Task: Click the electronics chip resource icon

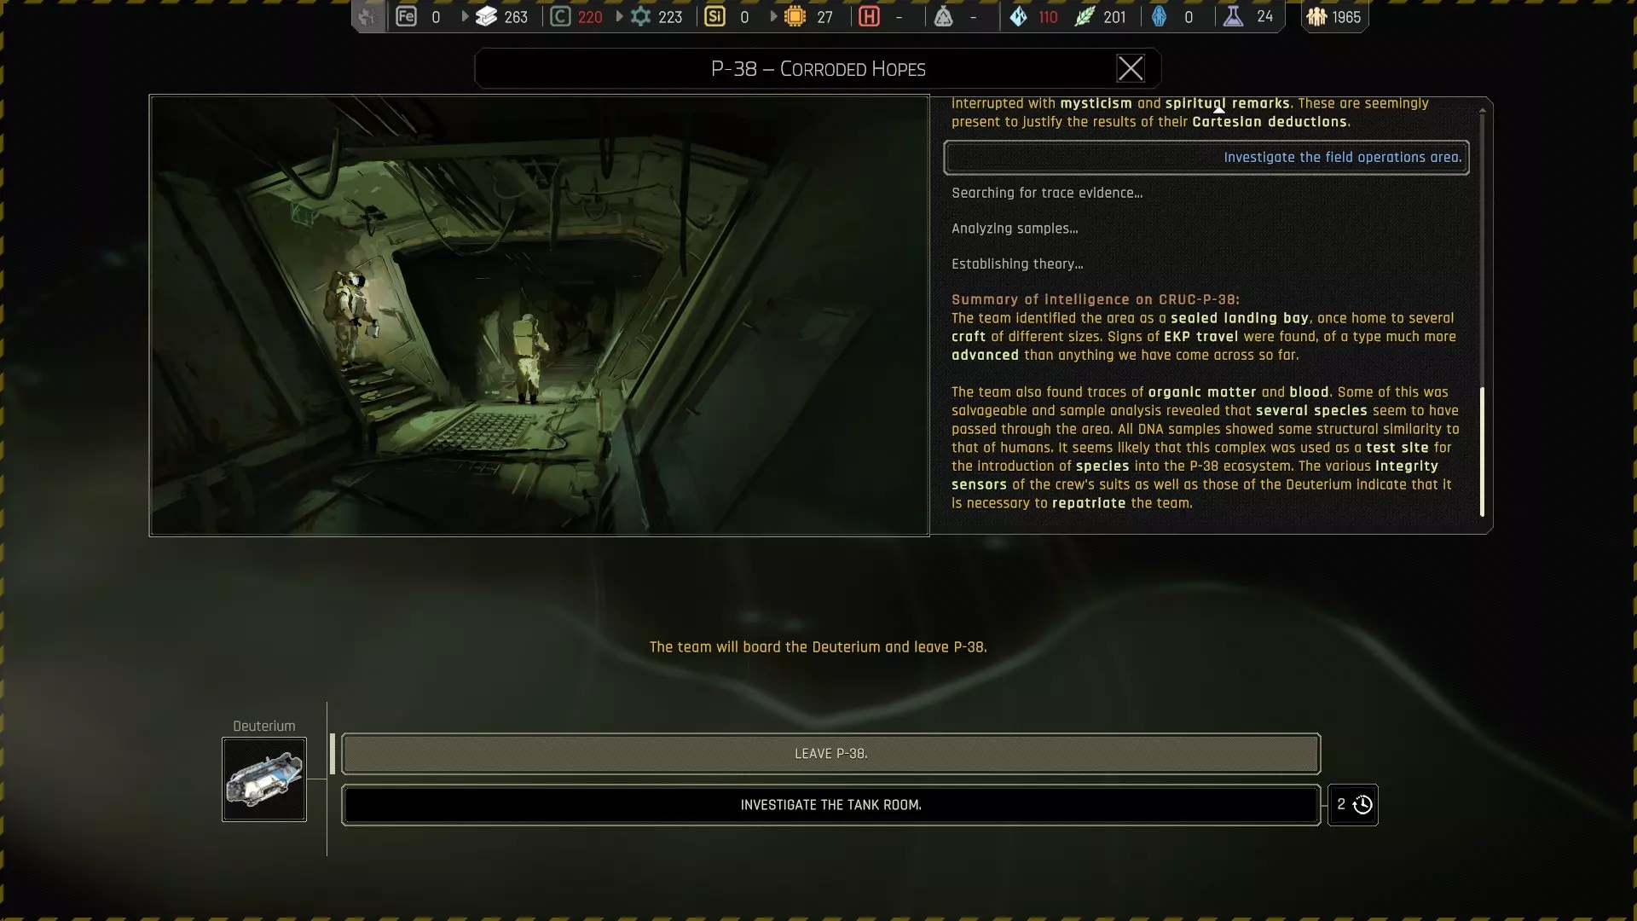Action: (x=795, y=17)
